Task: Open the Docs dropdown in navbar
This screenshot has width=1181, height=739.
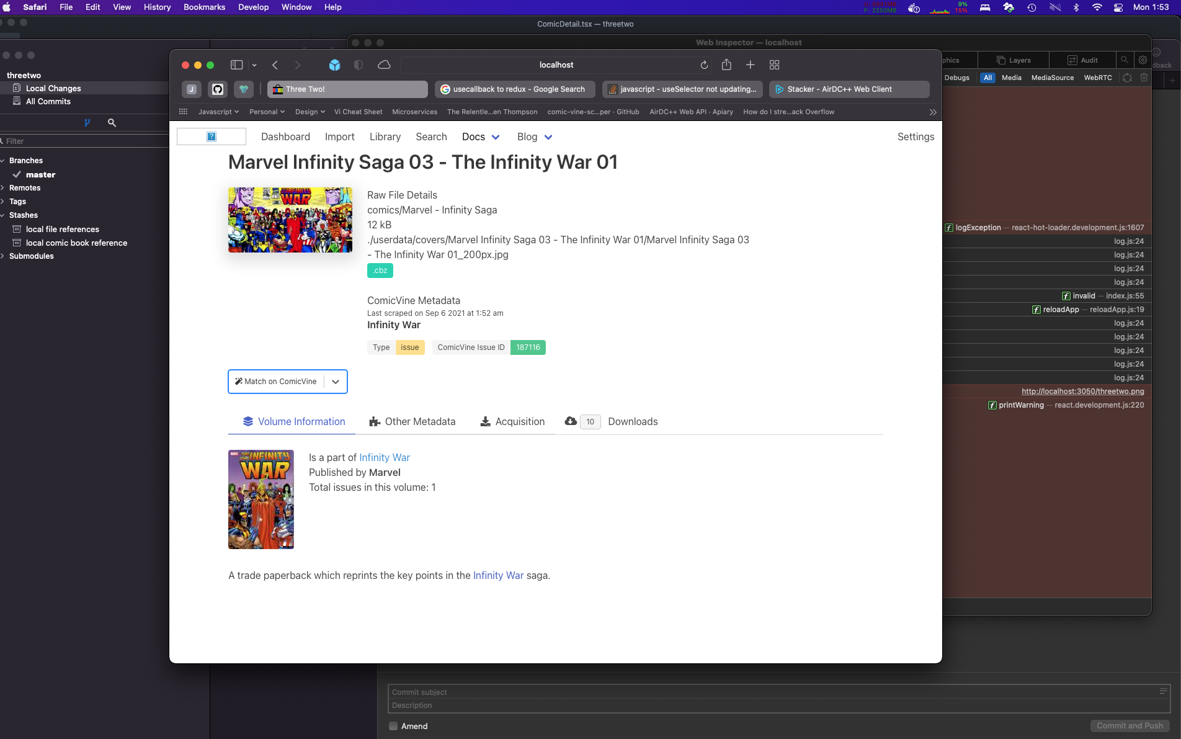Action: (481, 137)
